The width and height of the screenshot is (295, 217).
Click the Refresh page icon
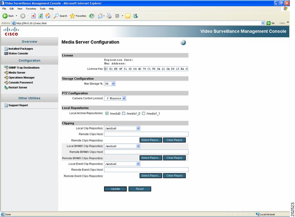click(x=41, y=16)
